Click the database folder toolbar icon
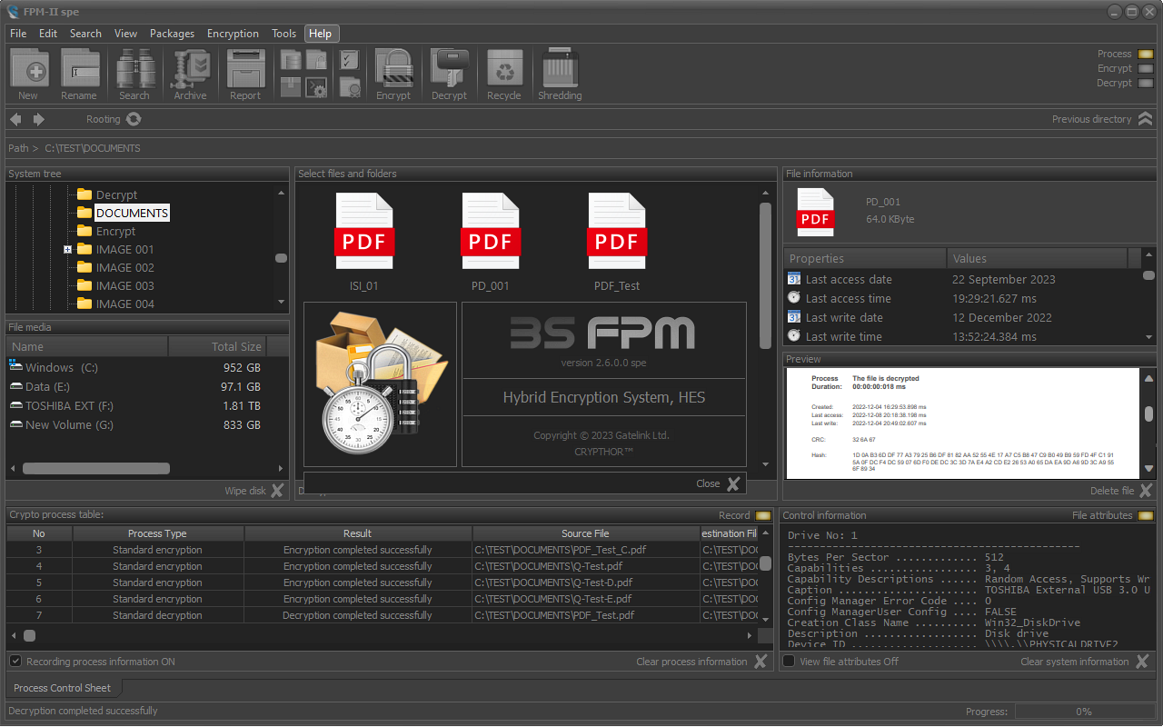Viewport: 1163px width, 727px height. click(x=291, y=60)
